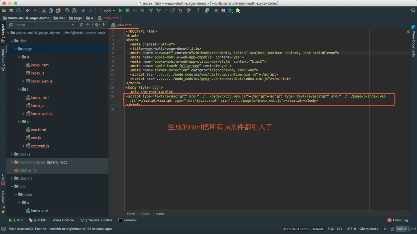Expand ccc.web.js node
This screenshot has width=417, height=234.
pos(23,146)
